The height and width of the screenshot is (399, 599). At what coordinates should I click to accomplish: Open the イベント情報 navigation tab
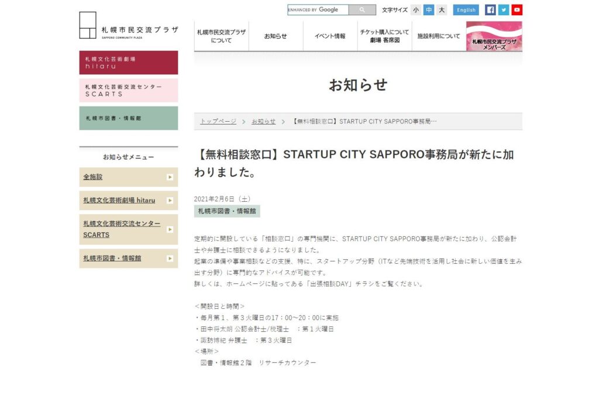pyautogui.click(x=330, y=36)
